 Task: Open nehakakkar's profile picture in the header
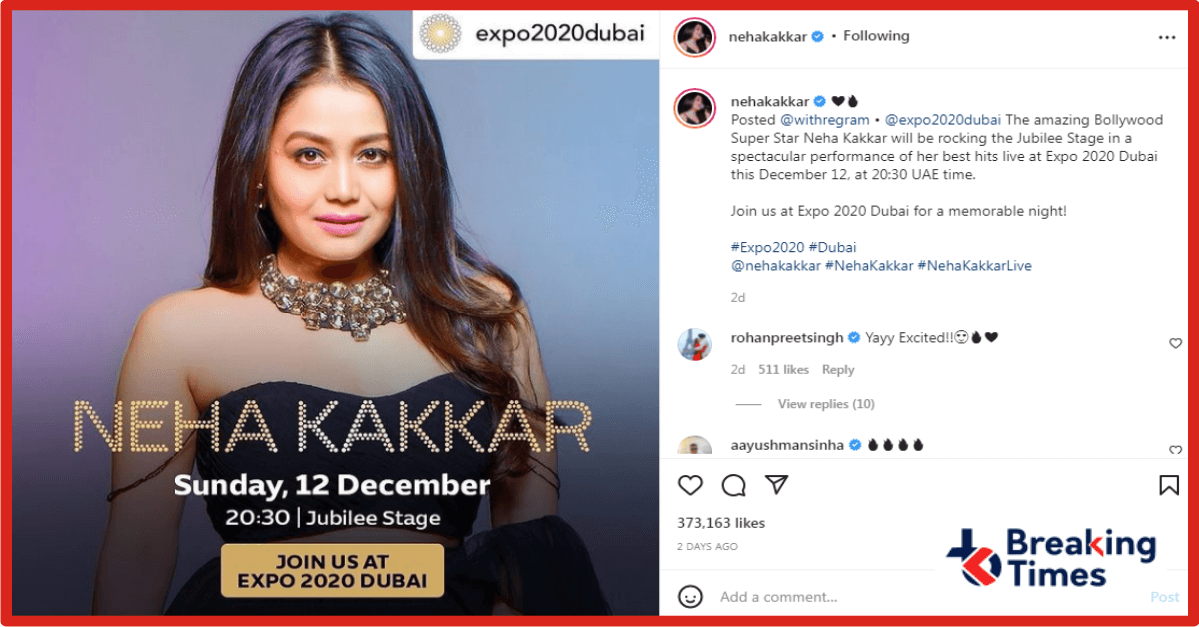point(695,36)
